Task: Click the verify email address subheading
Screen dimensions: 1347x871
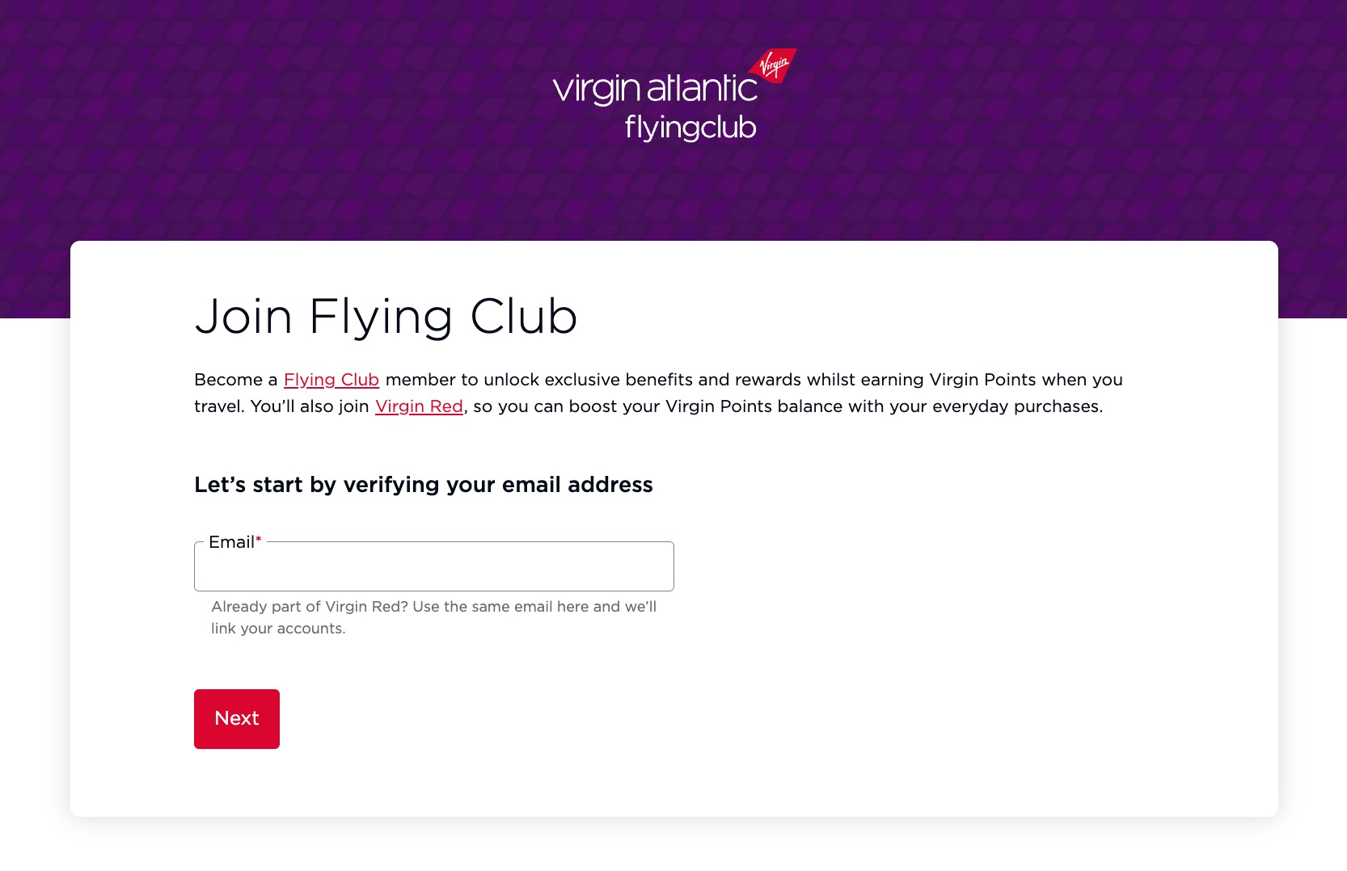Action: point(423,485)
